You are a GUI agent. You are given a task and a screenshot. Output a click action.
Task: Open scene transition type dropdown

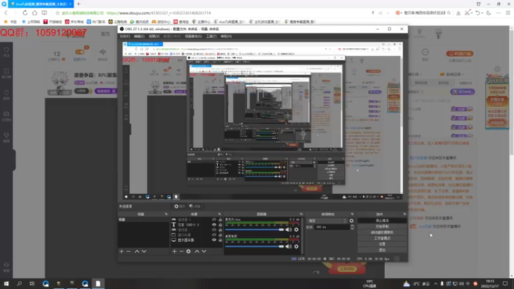coord(327,221)
